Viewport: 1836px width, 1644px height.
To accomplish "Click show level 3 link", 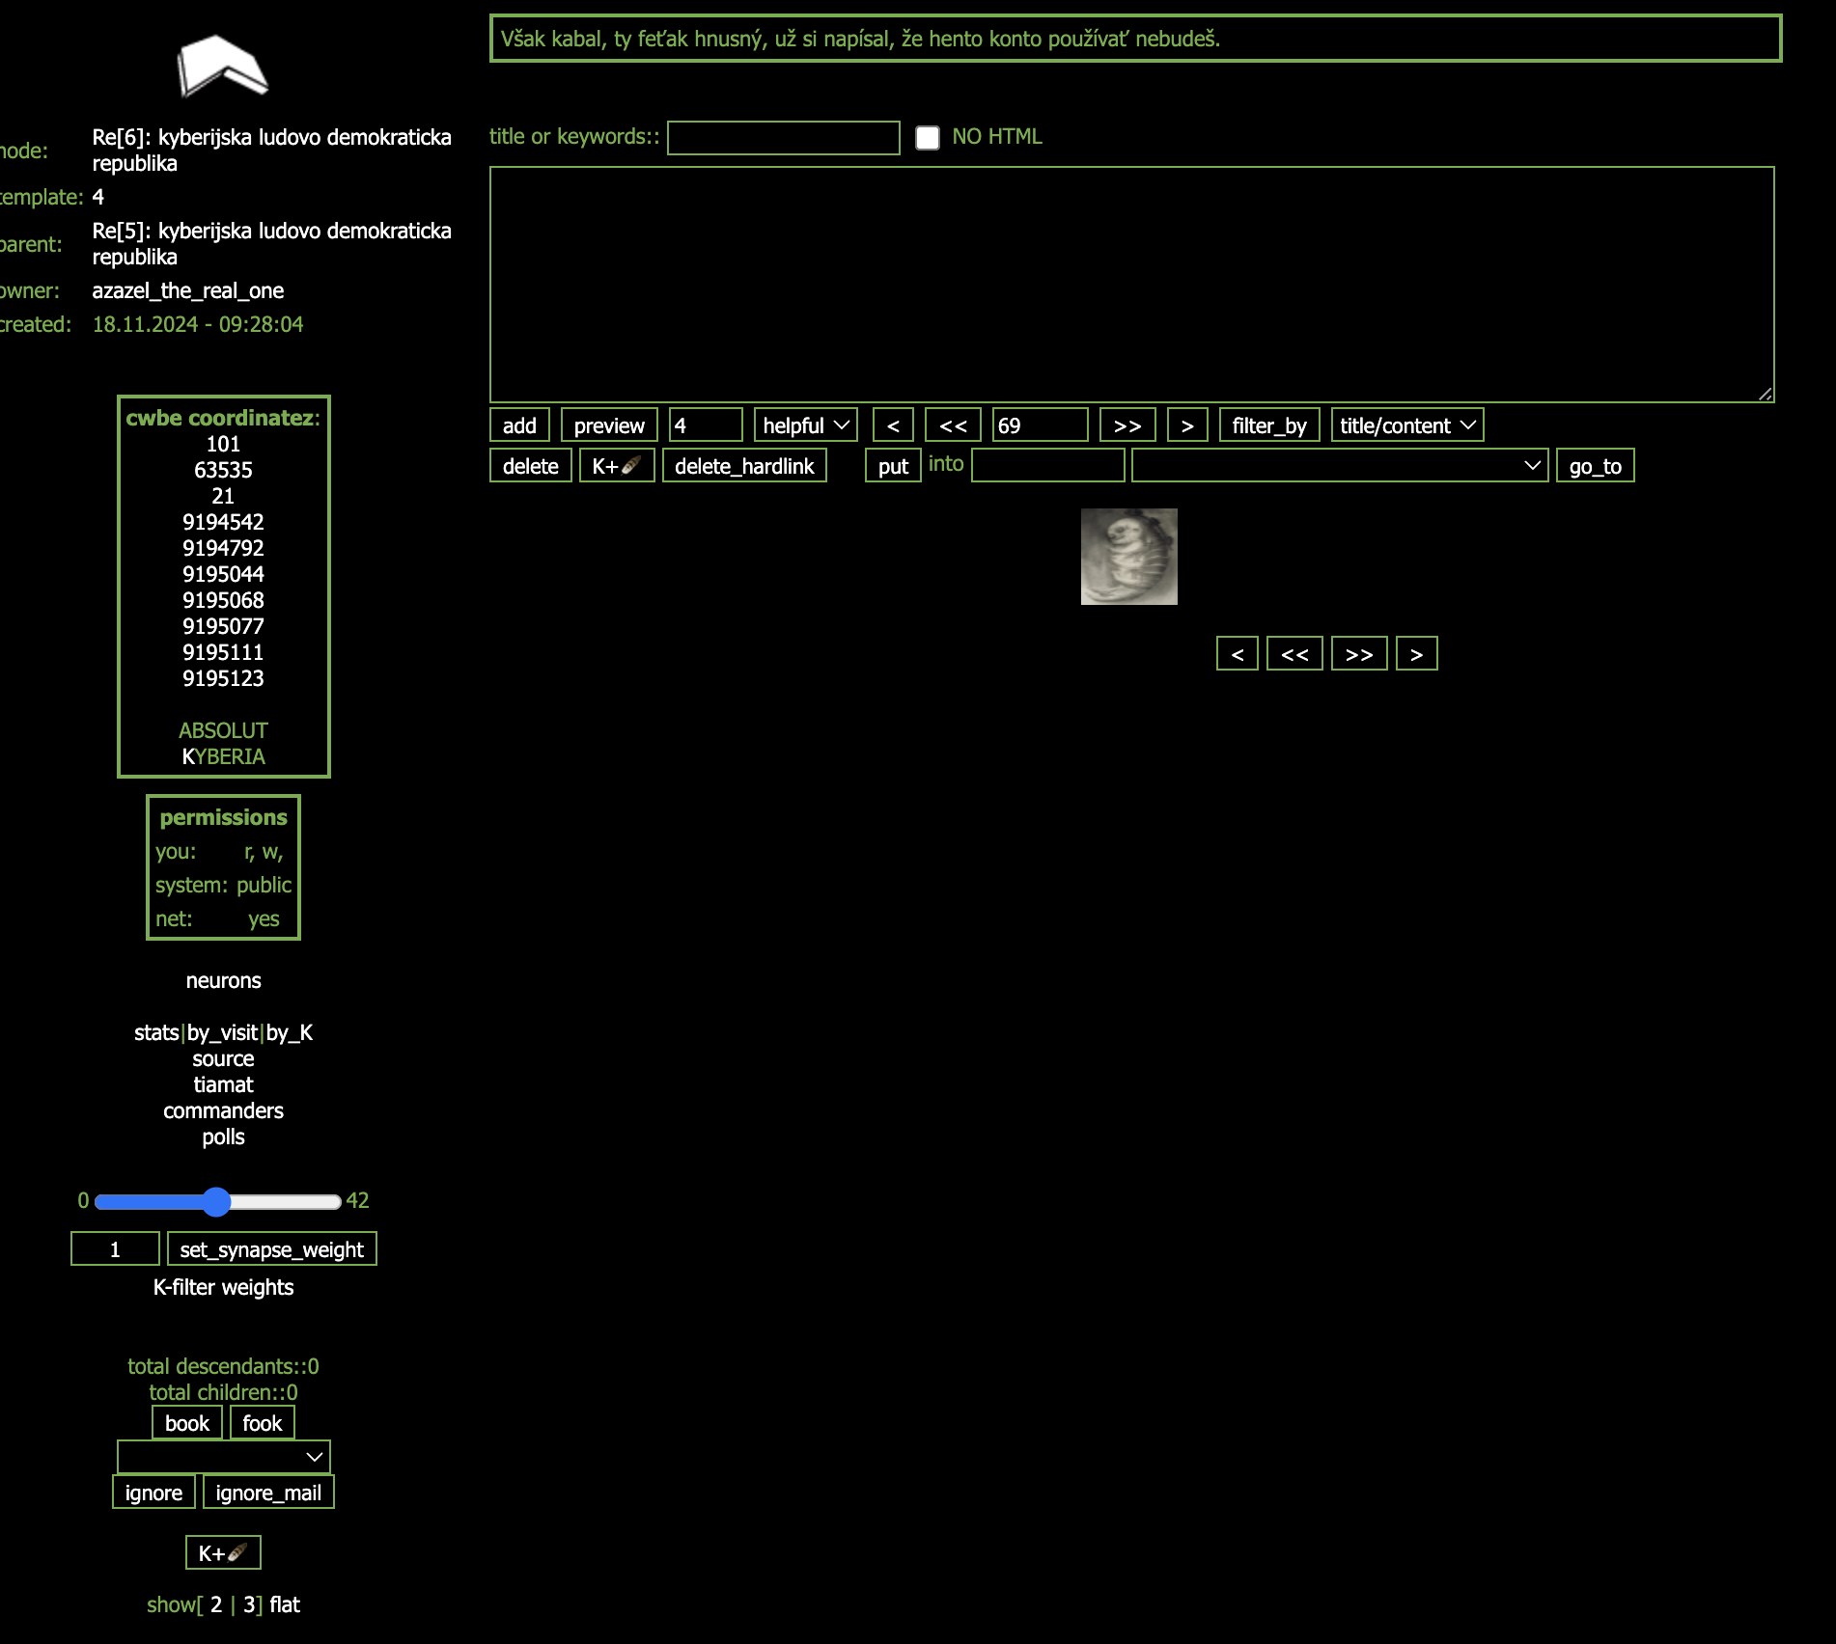I will point(249,1604).
